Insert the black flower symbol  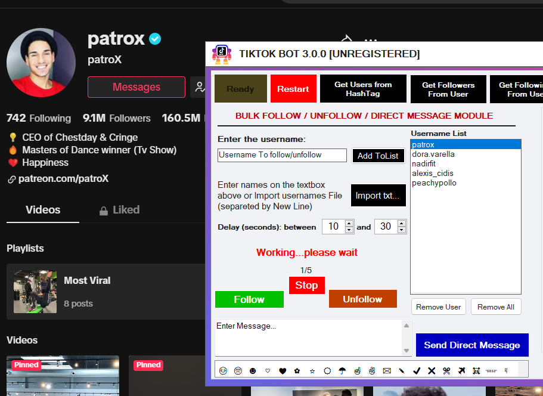pos(297,371)
